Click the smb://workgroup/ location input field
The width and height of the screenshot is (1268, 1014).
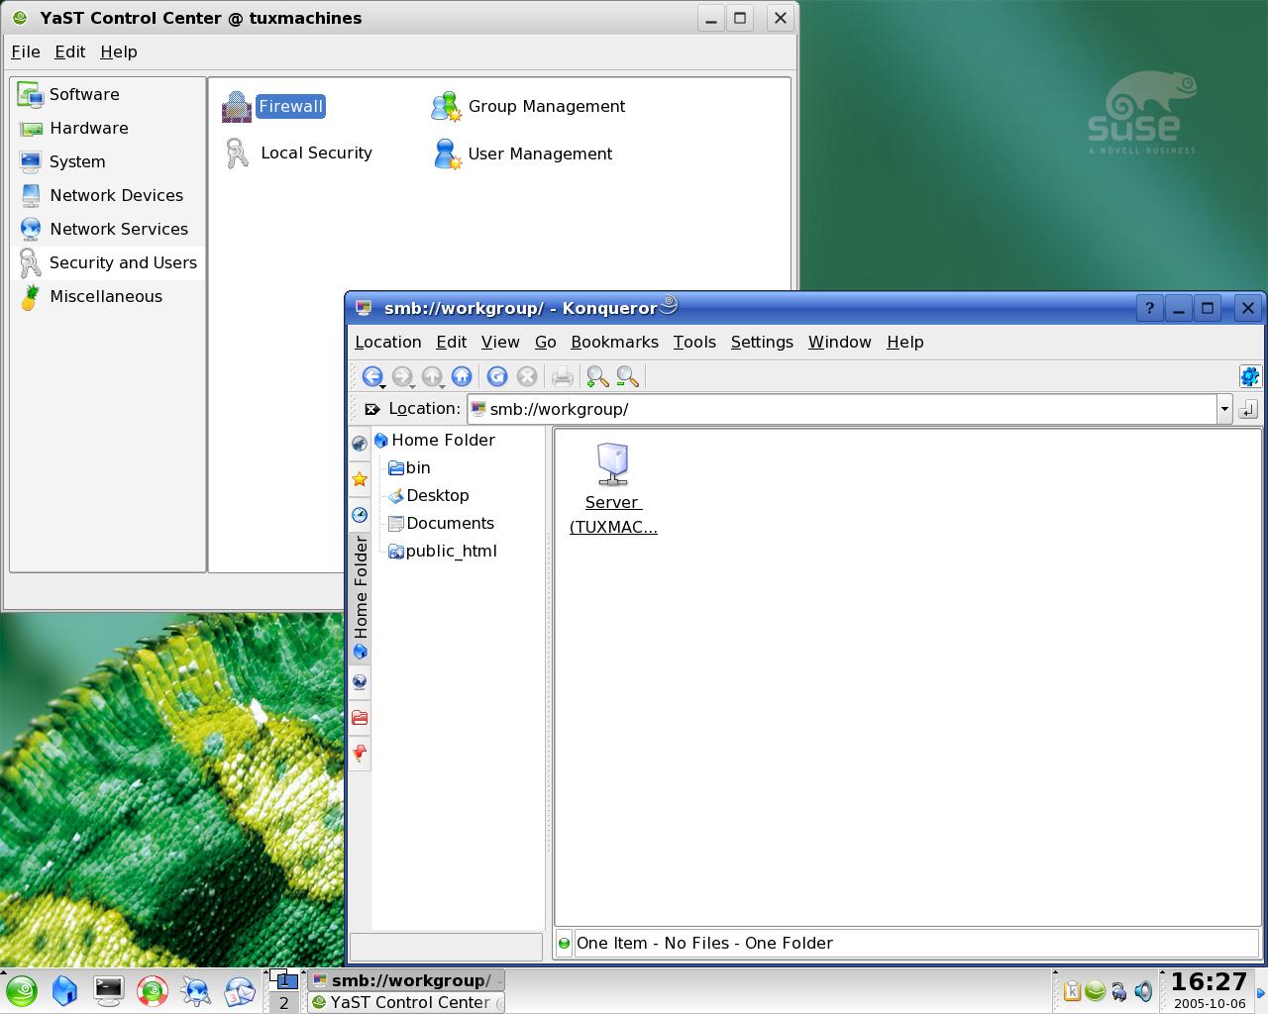(x=843, y=409)
